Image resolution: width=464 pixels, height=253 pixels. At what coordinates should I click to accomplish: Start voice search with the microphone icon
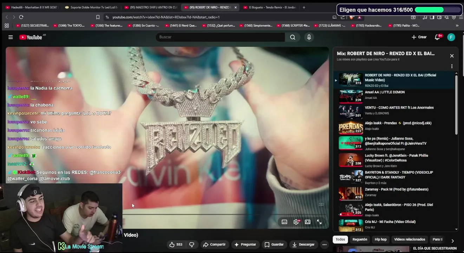coord(309,37)
